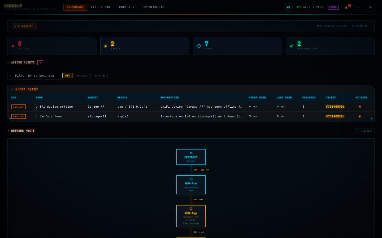Filter alerts by All
Image resolution: width=382 pixels, height=238 pixels.
pos(67,76)
